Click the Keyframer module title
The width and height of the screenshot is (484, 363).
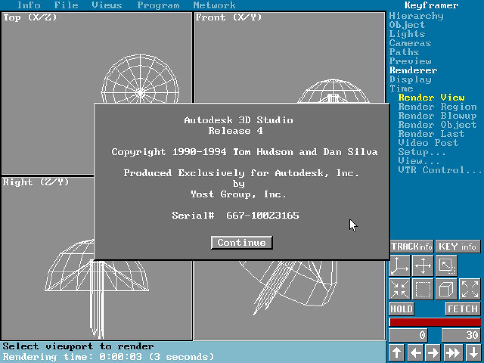point(431,5)
